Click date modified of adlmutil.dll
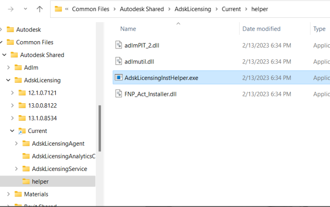The width and height of the screenshot is (330, 207). pyautogui.click(x=267, y=62)
